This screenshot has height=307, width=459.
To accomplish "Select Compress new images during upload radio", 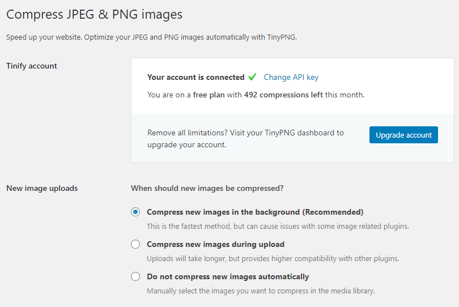I will [135, 244].
